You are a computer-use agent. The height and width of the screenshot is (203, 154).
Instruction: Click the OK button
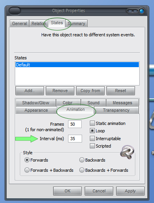[x=67, y=191]
